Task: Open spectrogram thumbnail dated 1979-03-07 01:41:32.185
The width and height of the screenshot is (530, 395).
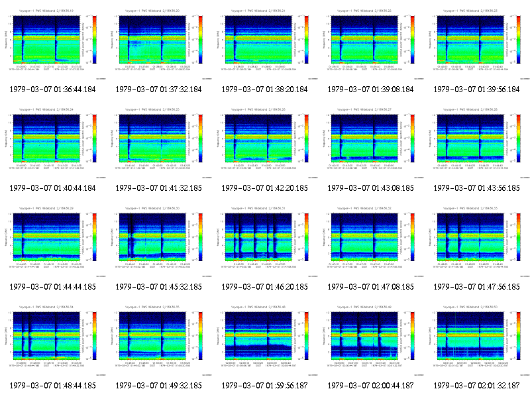Action: click(x=159, y=142)
